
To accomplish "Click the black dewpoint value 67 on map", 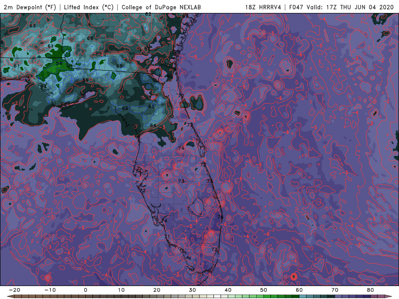I will pyautogui.click(x=147, y=48).
